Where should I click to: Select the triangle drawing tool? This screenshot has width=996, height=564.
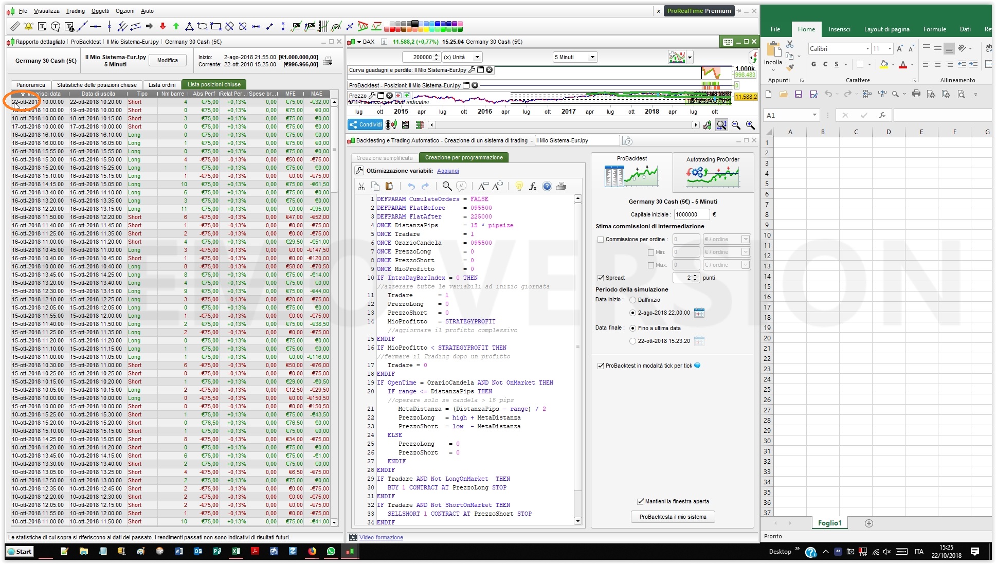pyautogui.click(x=189, y=26)
